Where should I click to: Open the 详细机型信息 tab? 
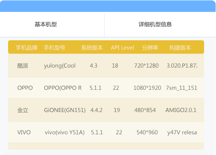[155, 24]
